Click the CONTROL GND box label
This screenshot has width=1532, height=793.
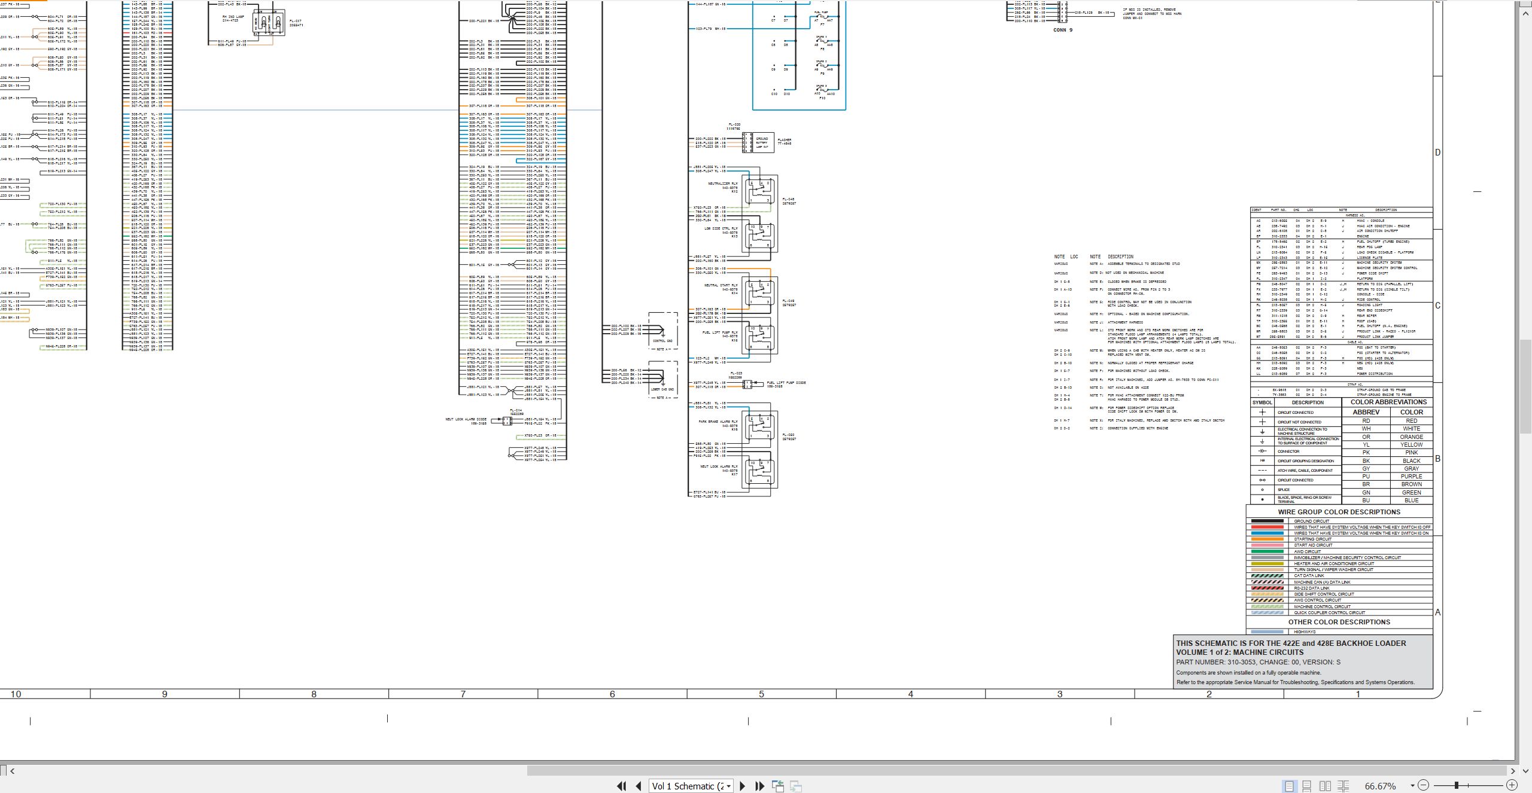(x=662, y=341)
